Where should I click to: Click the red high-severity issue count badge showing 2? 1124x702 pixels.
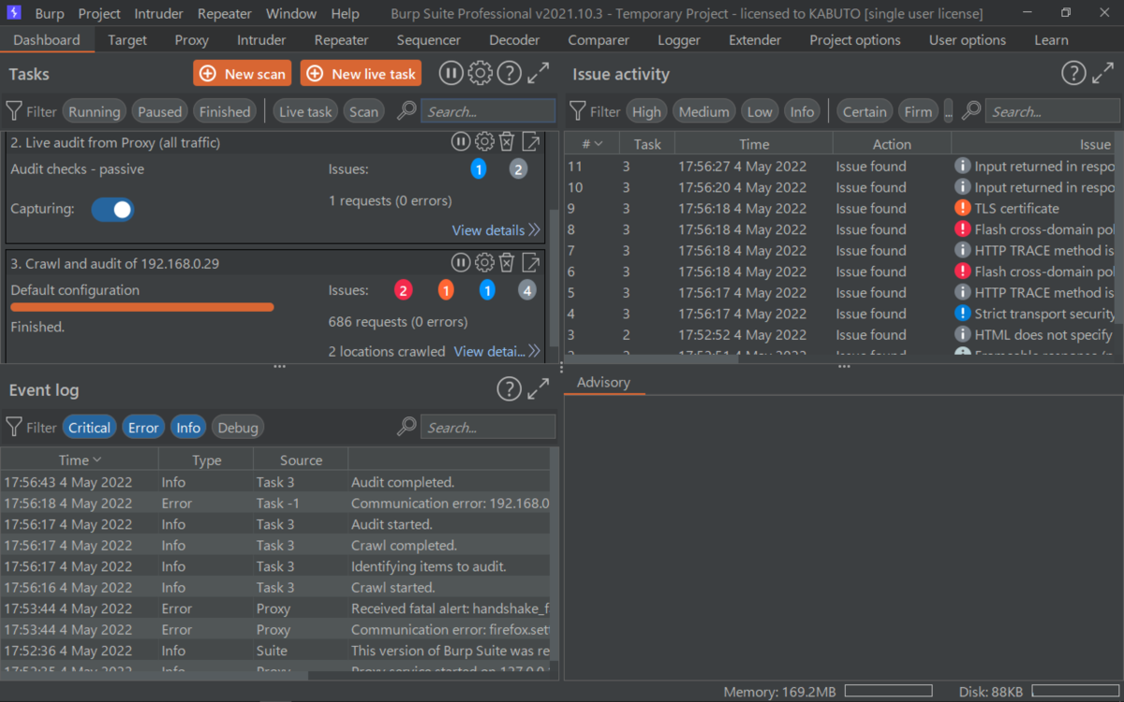[404, 290]
